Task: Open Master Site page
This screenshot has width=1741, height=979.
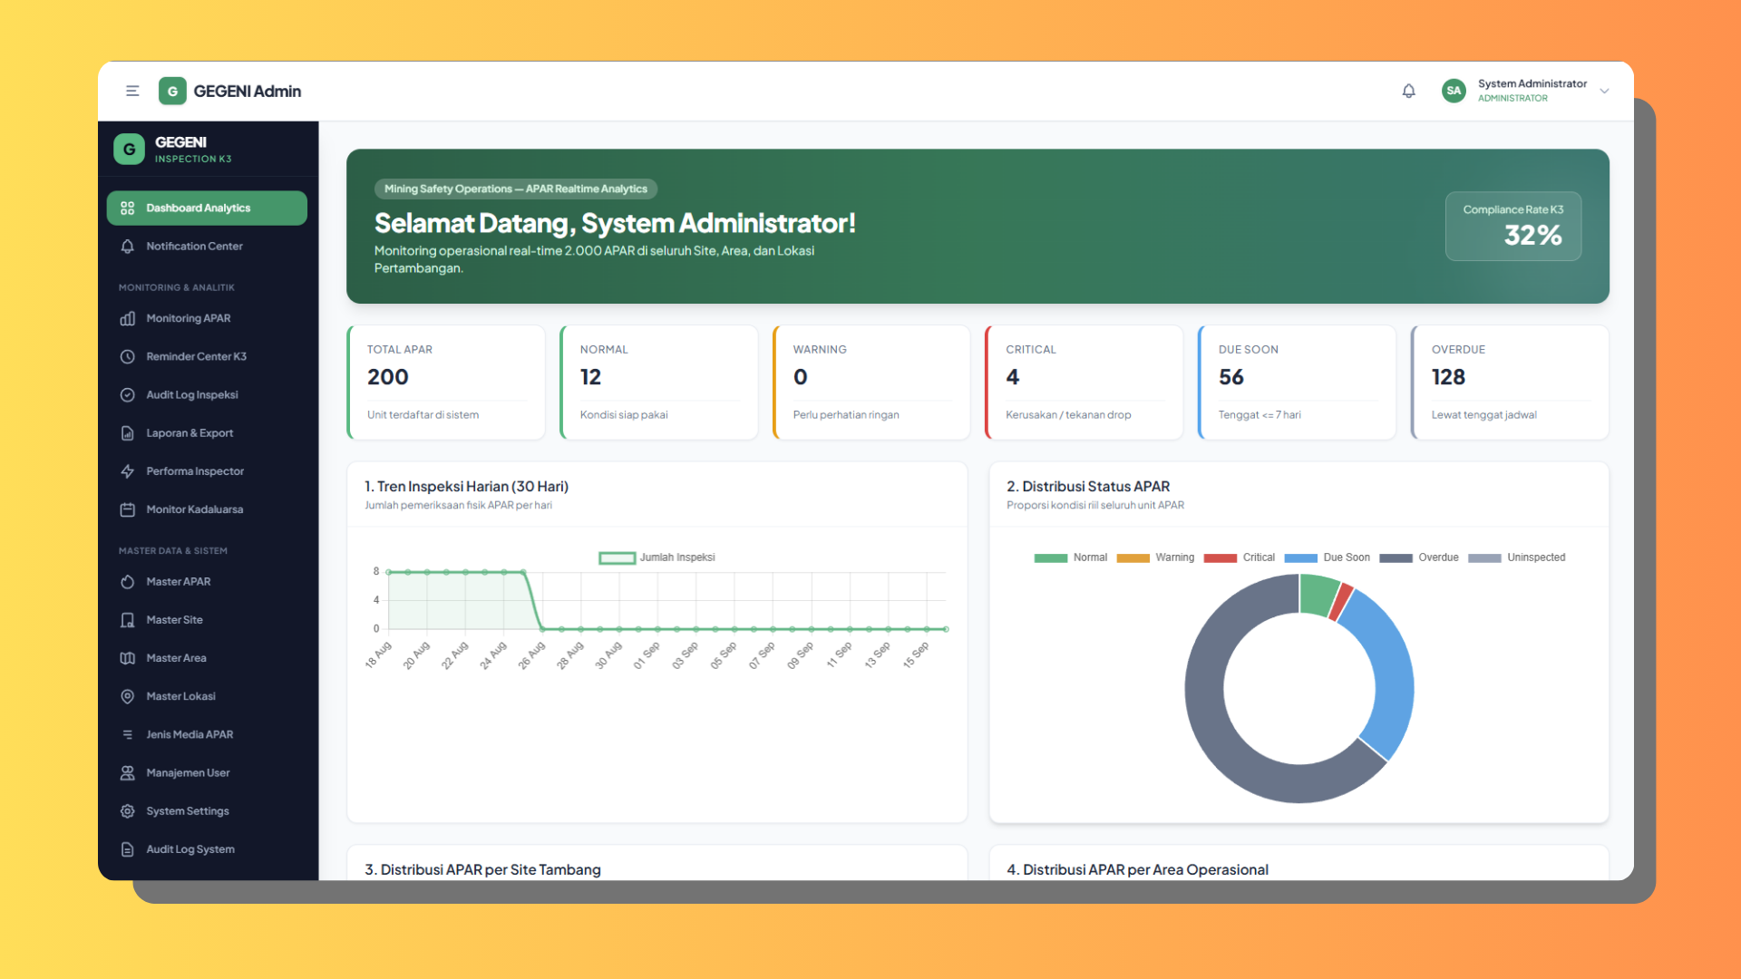Action: point(207,620)
